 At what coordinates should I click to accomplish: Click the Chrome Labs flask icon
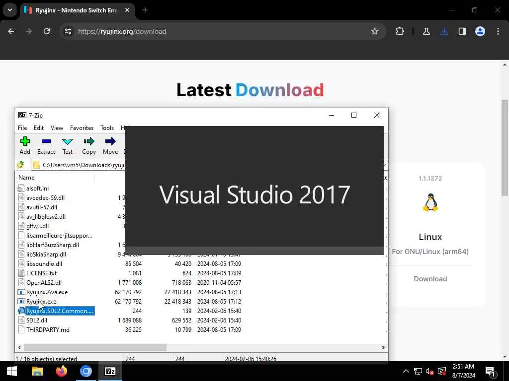426,31
